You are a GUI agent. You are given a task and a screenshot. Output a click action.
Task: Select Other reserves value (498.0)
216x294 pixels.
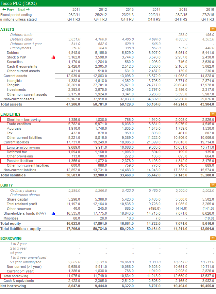coord(155,209)
